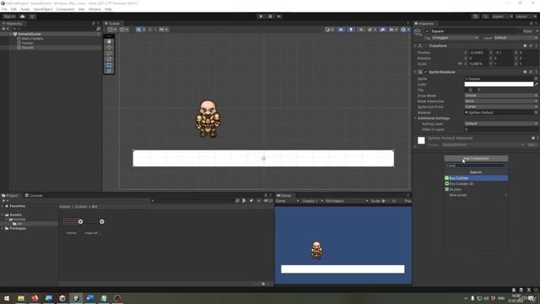This screenshot has width=540, height=304.
Task: Expand the Packages folder
Action: [3, 228]
